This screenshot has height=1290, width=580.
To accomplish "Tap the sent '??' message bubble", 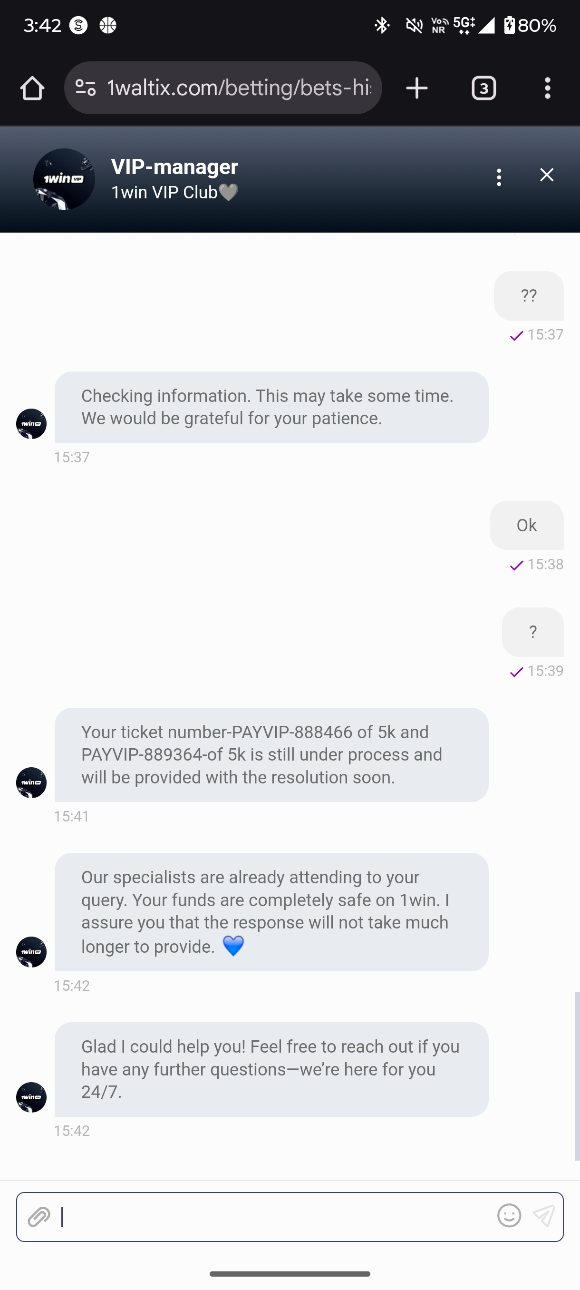I will (x=529, y=295).
